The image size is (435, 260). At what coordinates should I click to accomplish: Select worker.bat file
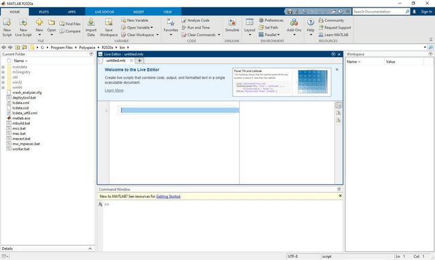(21, 149)
